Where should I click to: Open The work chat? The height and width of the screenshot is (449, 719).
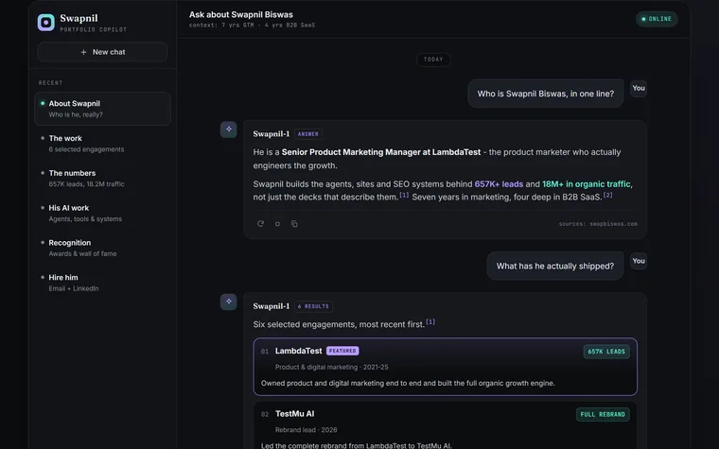coord(102,144)
